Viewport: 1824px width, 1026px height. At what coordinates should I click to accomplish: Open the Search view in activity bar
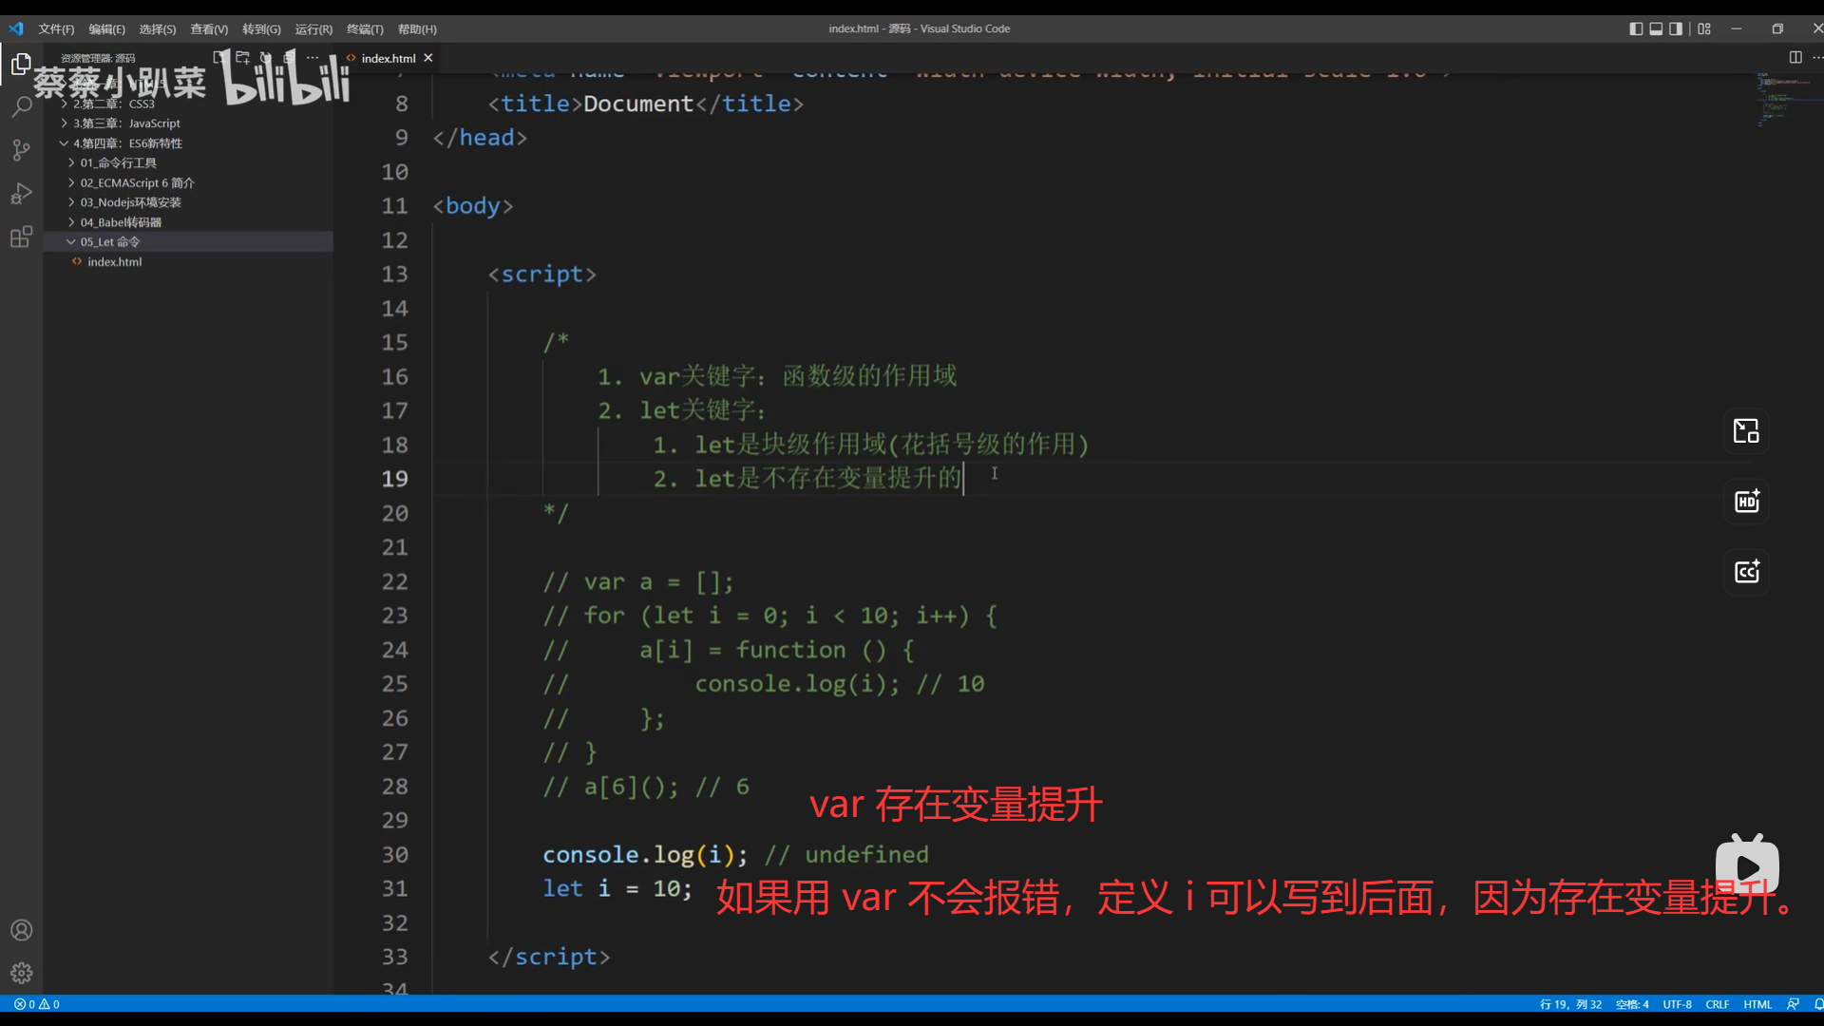21,106
